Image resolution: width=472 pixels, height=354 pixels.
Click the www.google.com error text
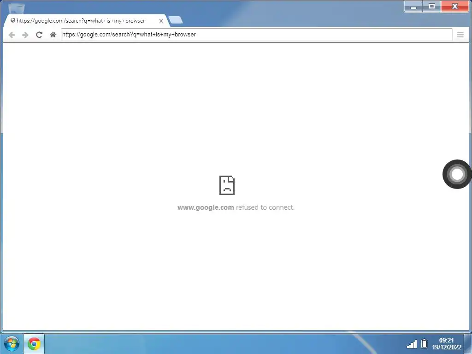(206, 207)
